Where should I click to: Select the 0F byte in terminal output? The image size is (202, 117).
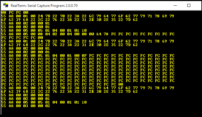coord(84,56)
